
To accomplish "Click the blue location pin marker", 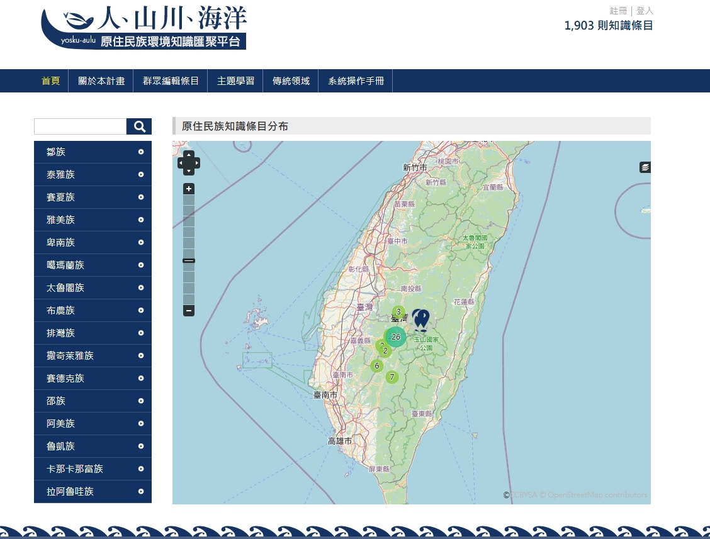I will pyautogui.click(x=421, y=319).
